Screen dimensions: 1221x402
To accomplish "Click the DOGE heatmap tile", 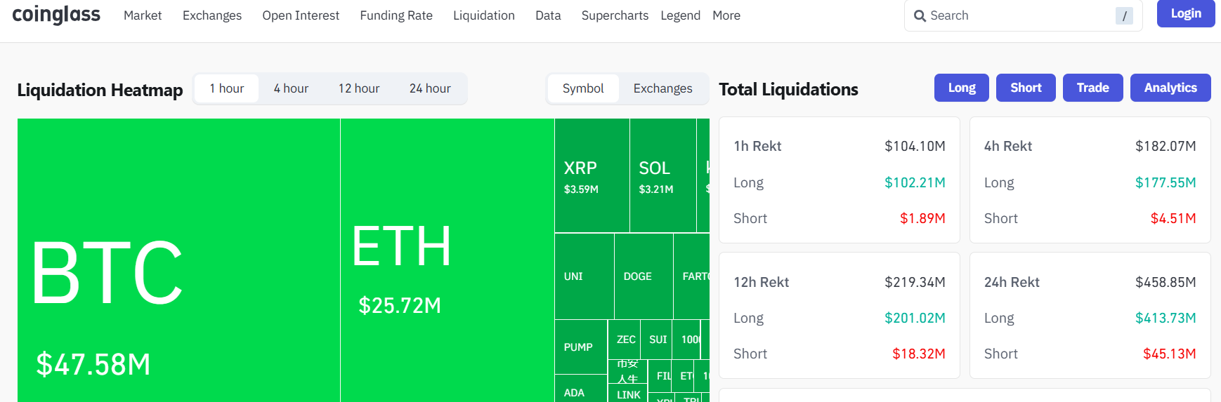I will tap(644, 276).
